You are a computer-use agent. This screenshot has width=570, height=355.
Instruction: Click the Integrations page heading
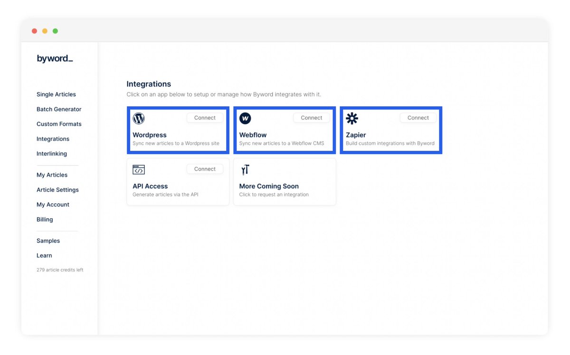click(149, 84)
